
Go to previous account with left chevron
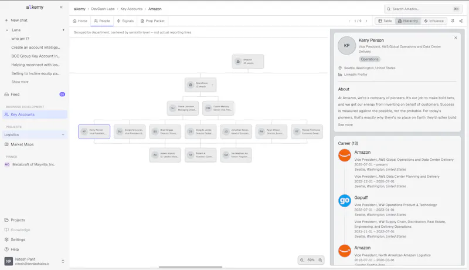coord(349,21)
